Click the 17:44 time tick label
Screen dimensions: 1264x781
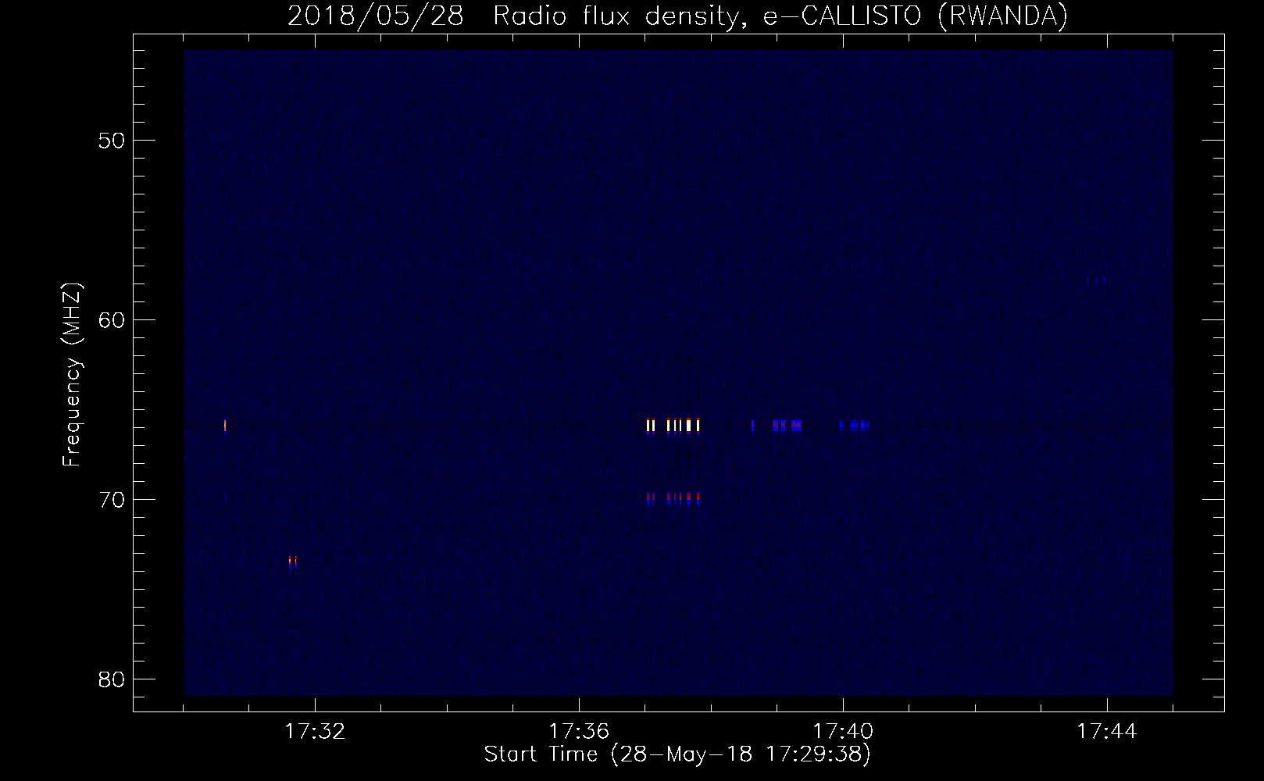tap(1107, 732)
